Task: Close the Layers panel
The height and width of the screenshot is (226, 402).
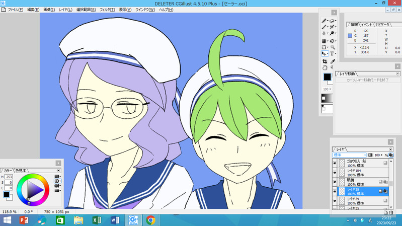Action: pyautogui.click(x=390, y=142)
